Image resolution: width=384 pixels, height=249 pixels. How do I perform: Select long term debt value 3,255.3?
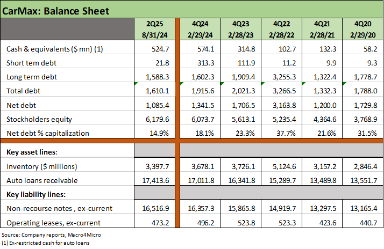tap(285, 77)
